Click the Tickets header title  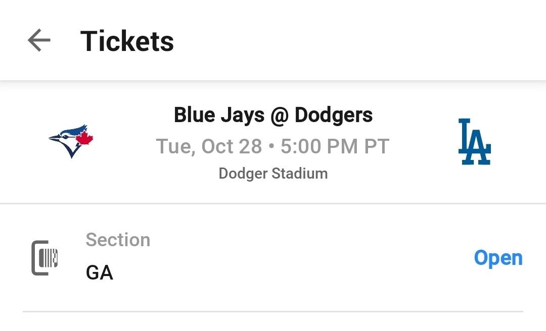(126, 41)
